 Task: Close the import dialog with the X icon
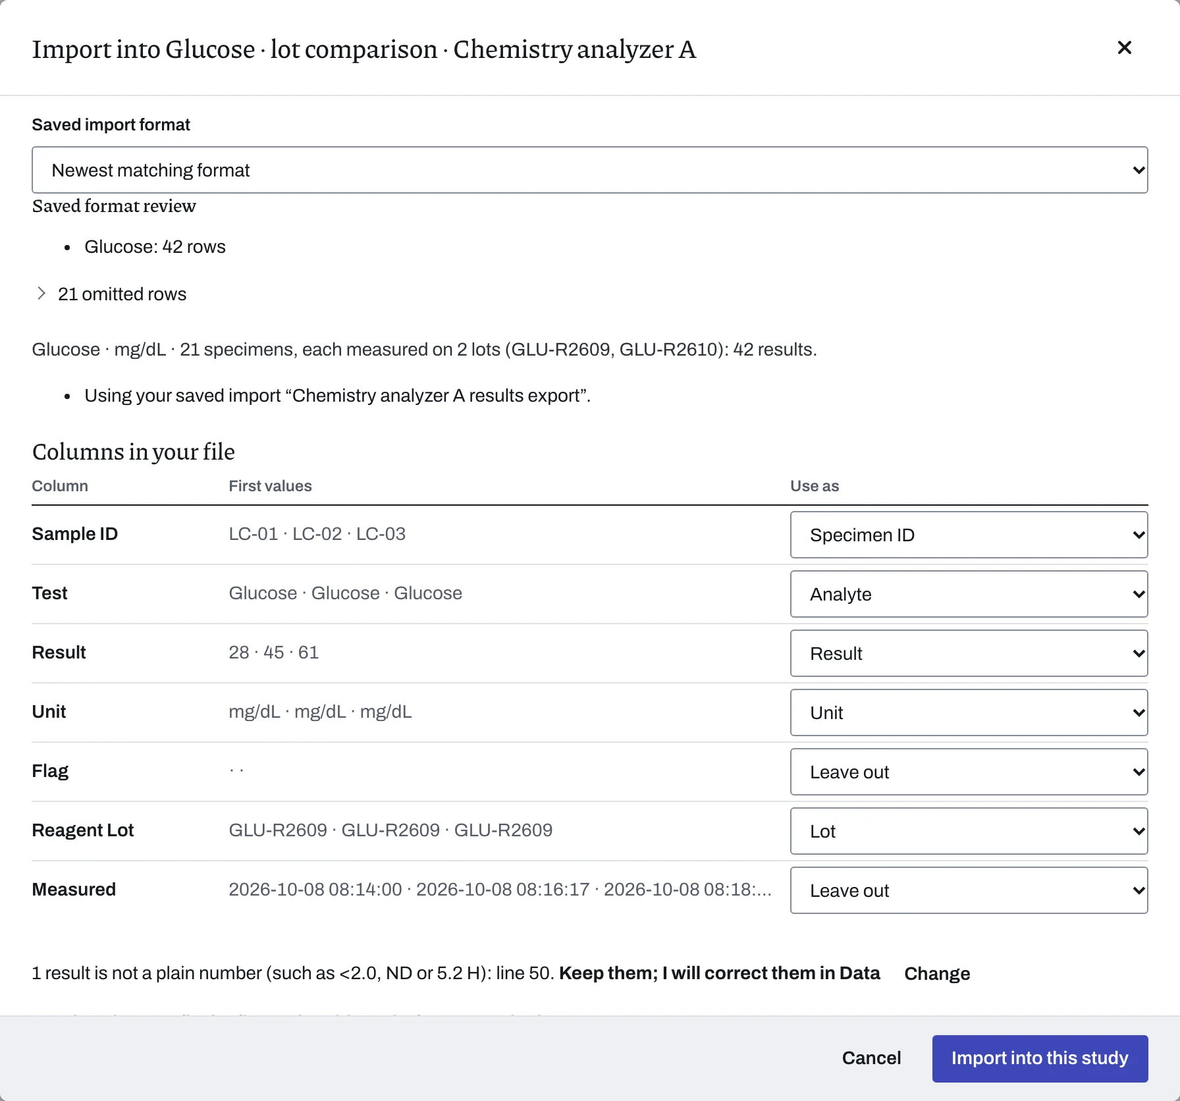pyautogui.click(x=1124, y=47)
